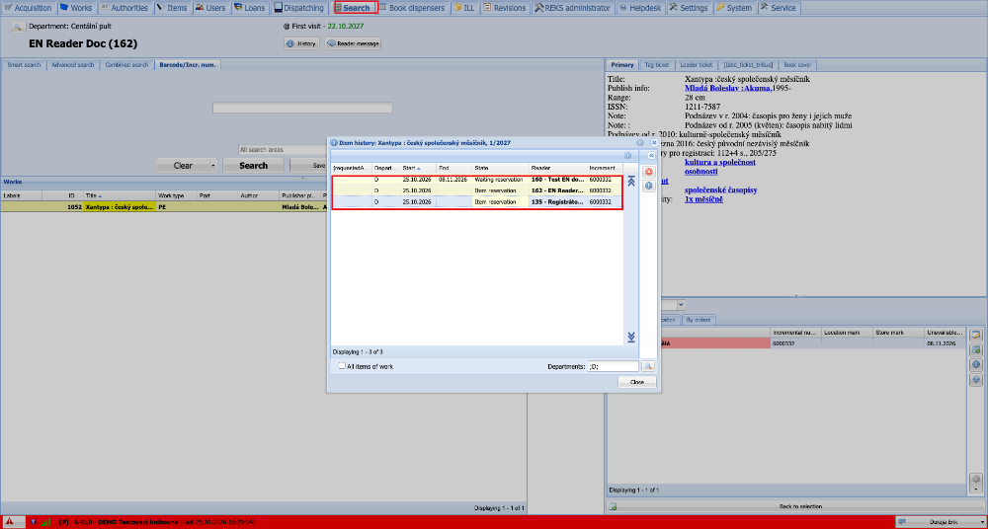Toggle All items of work checkbox

pyautogui.click(x=342, y=366)
